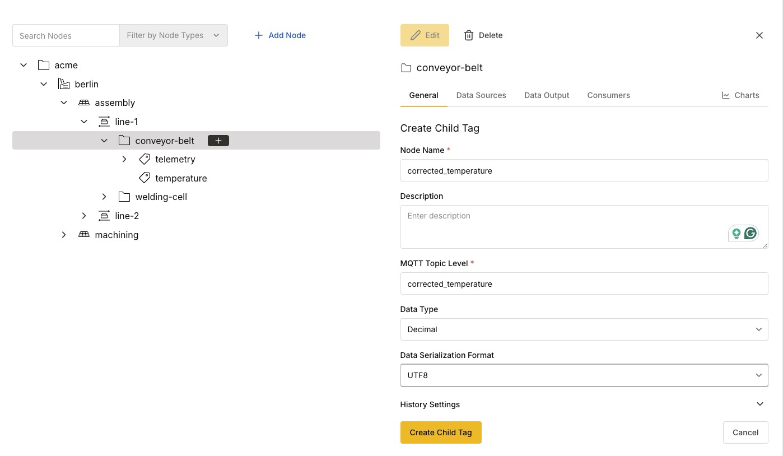This screenshot has height=456, width=783.
Task: Close the details panel with X
Action: pos(759,35)
